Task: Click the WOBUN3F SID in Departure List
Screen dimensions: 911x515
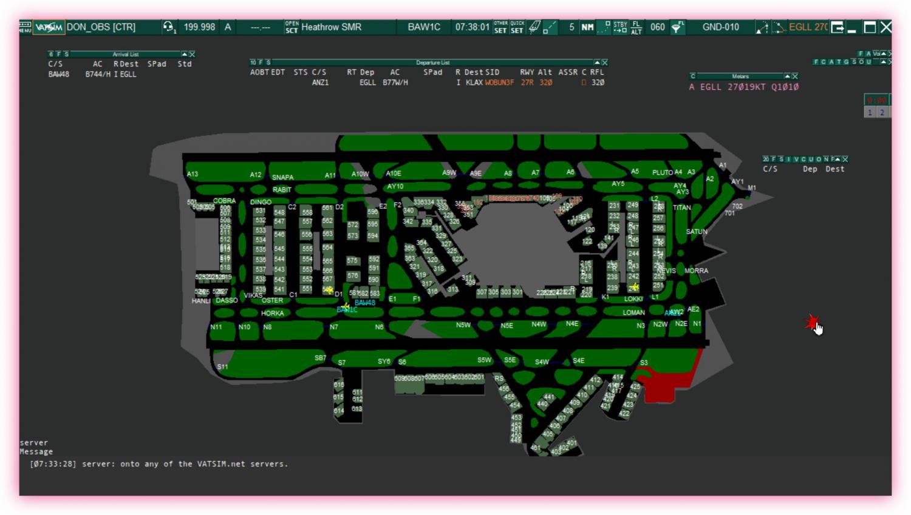Action: 499,82
